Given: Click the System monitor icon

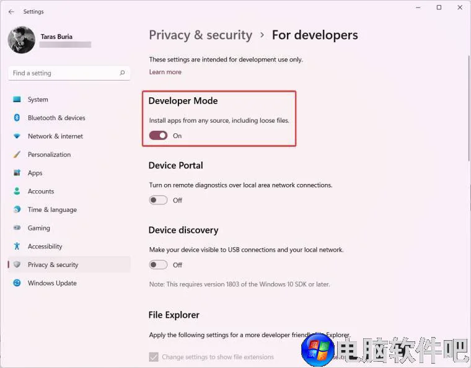Looking at the screenshot, I should 17,99.
